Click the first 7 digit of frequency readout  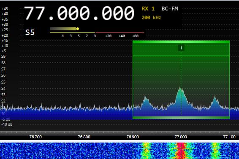coord(30,13)
